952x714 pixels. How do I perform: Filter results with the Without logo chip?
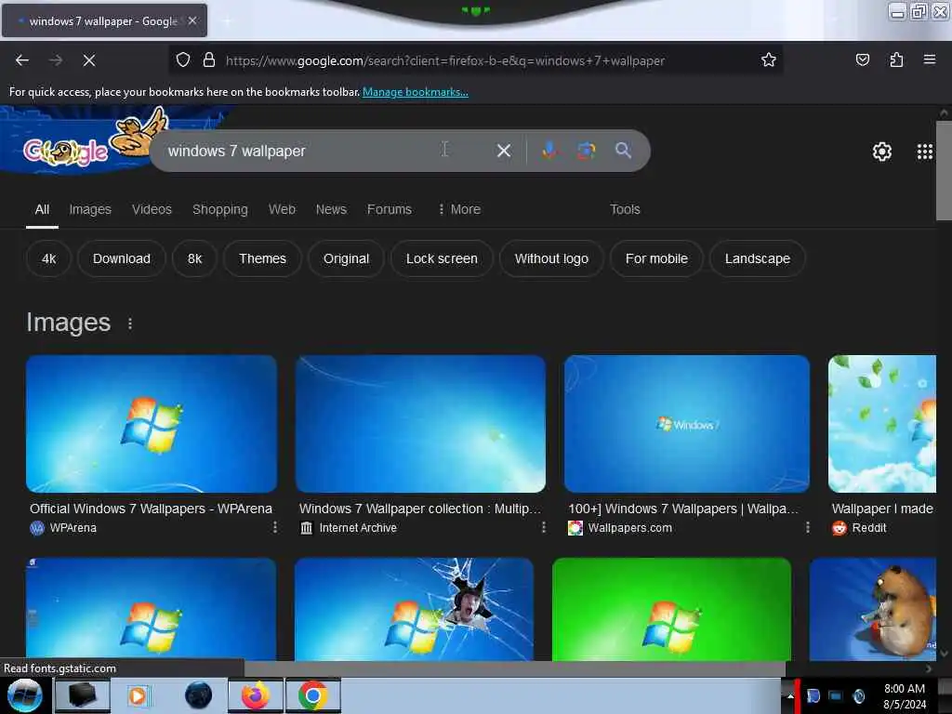tap(551, 258)
